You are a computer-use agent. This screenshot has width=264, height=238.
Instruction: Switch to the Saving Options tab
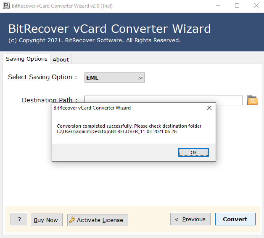(x=26, y=59)
